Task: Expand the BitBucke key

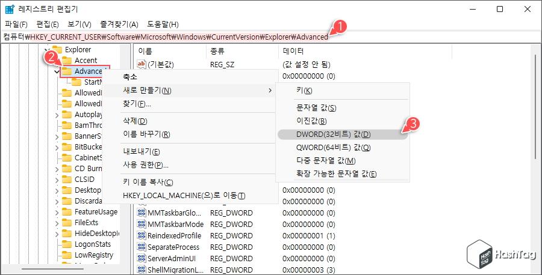Action: pos(57,148)
